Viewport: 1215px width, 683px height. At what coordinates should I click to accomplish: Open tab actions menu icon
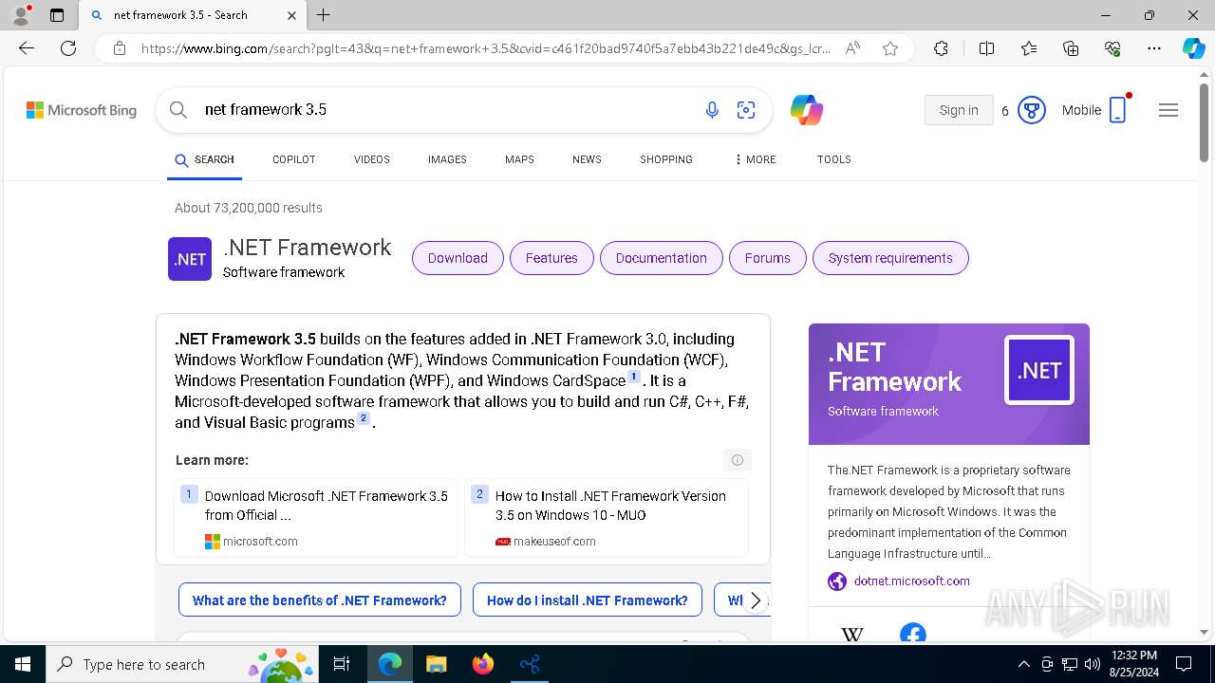click(x=57, y=15)
